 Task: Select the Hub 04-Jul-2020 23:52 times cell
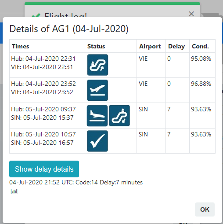47,90
